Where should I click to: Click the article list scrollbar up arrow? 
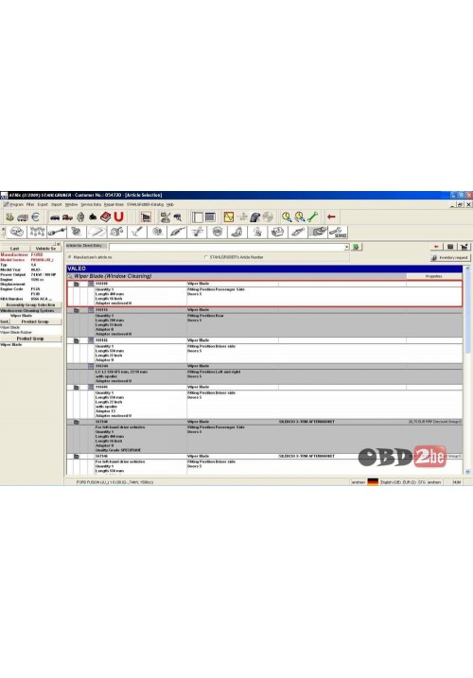click(x=467, y=269)
